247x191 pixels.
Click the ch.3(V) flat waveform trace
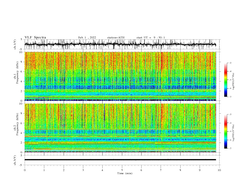point(120,160)
